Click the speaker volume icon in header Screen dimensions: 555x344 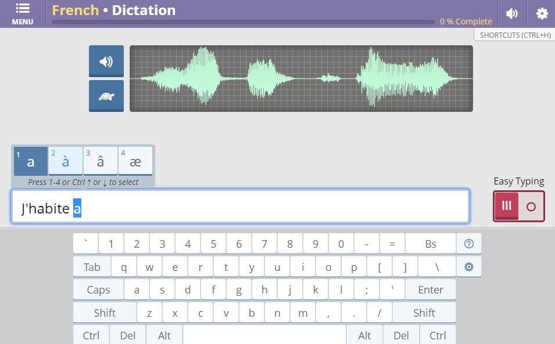pyautogui.click(x=512, y=14)
